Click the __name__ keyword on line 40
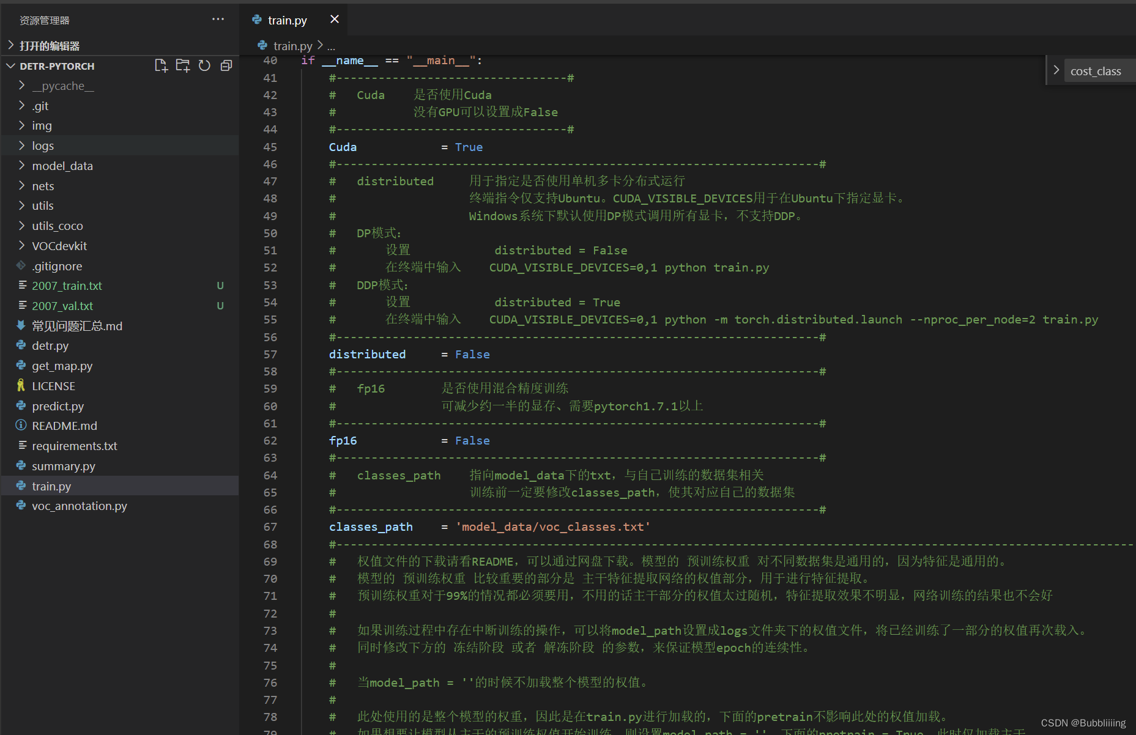The image size is (1136, 735). tap(350, 61)
